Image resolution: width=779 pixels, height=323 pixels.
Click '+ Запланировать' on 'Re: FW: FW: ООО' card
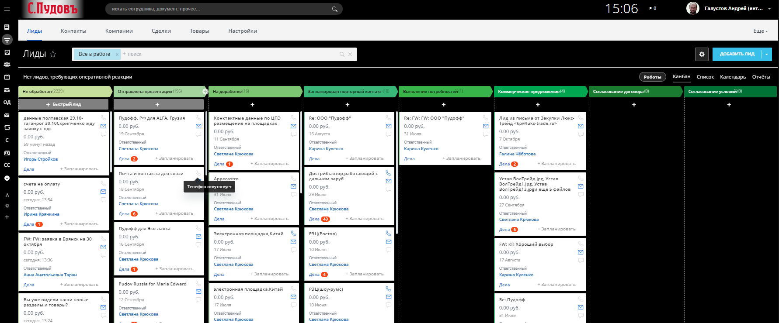click(461, 158)
